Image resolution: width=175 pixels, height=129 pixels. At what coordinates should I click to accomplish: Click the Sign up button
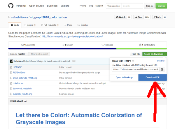161,6
